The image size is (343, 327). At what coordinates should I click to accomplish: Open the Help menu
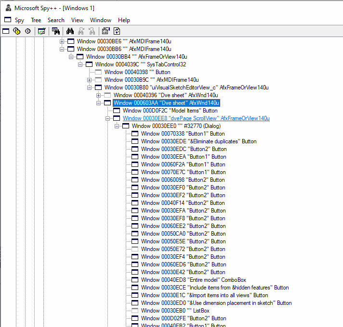pos(124,20)
